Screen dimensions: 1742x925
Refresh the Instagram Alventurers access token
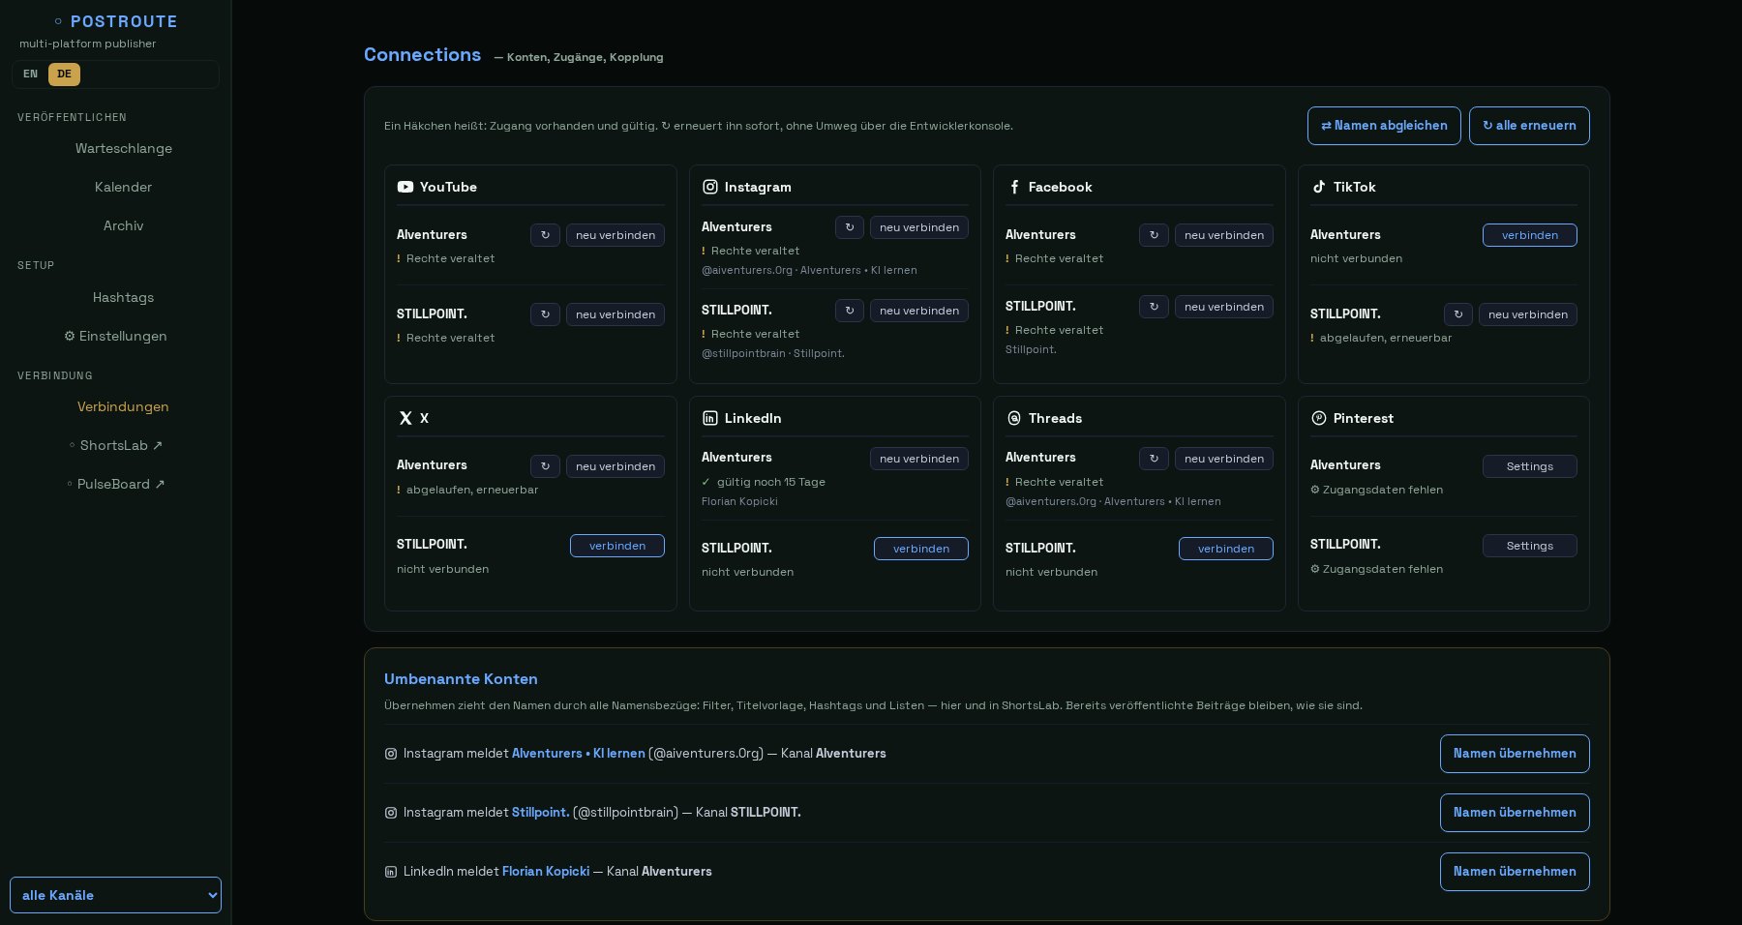pyautogui.click(x=850, y=227)
